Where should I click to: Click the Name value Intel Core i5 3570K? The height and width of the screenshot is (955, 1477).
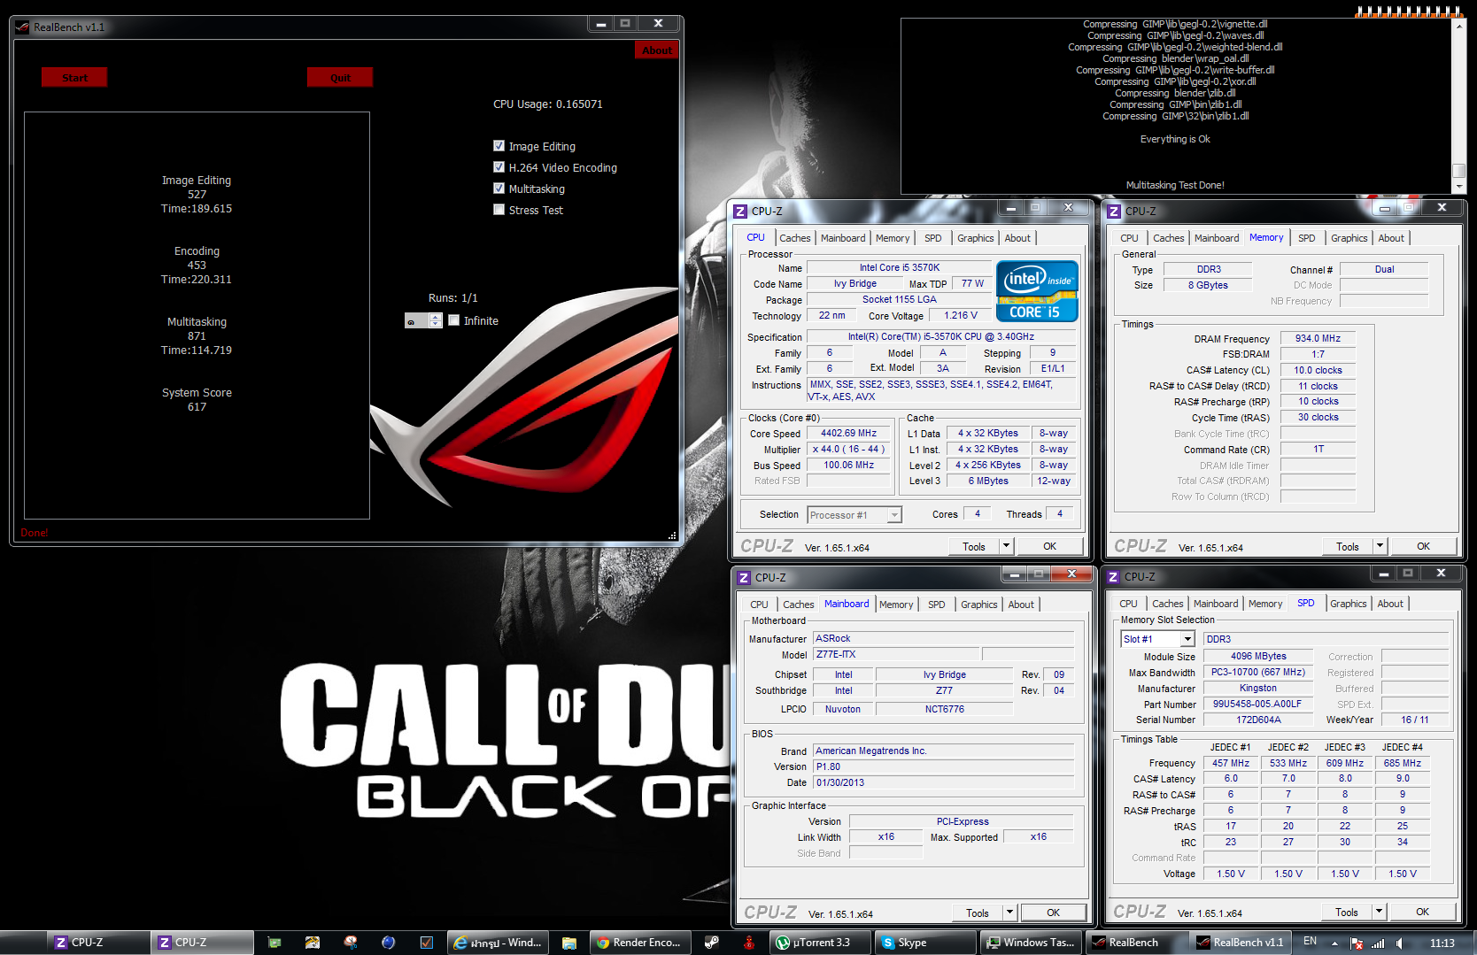tap(900, 267)
